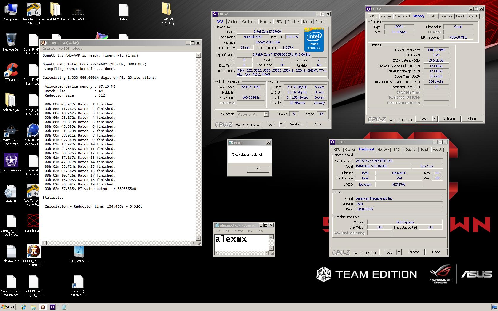Viewport: 498px width, 311px height.
Task: Click the DRAM Frequency value 1401.2 MHz
Action: click(x=436, y=50)
